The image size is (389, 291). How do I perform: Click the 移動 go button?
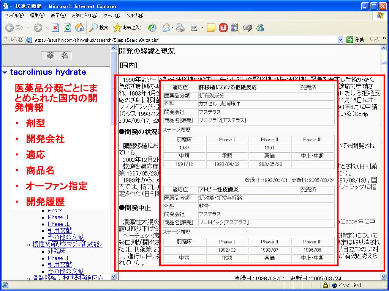coord(355,40)
